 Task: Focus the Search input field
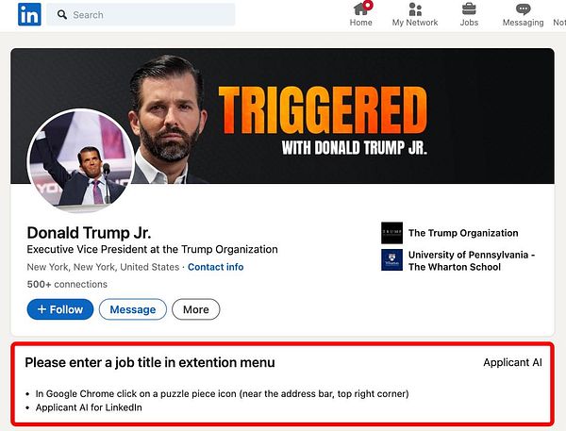pyautogui.click(x=141, y=15)
